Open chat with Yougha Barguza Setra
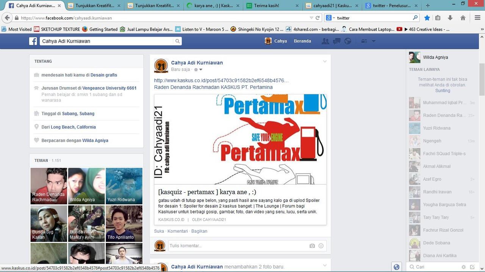The width and height of the screenshot is (485, 272). [442, 205]
